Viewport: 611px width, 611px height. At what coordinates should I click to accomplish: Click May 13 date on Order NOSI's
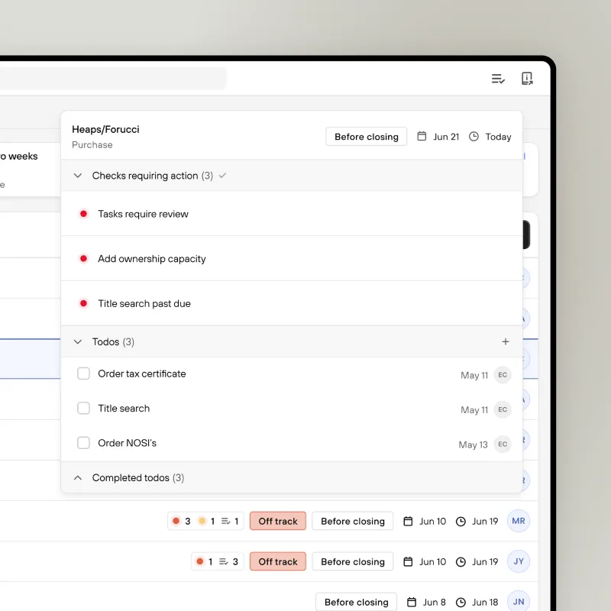tap(473, 445)
